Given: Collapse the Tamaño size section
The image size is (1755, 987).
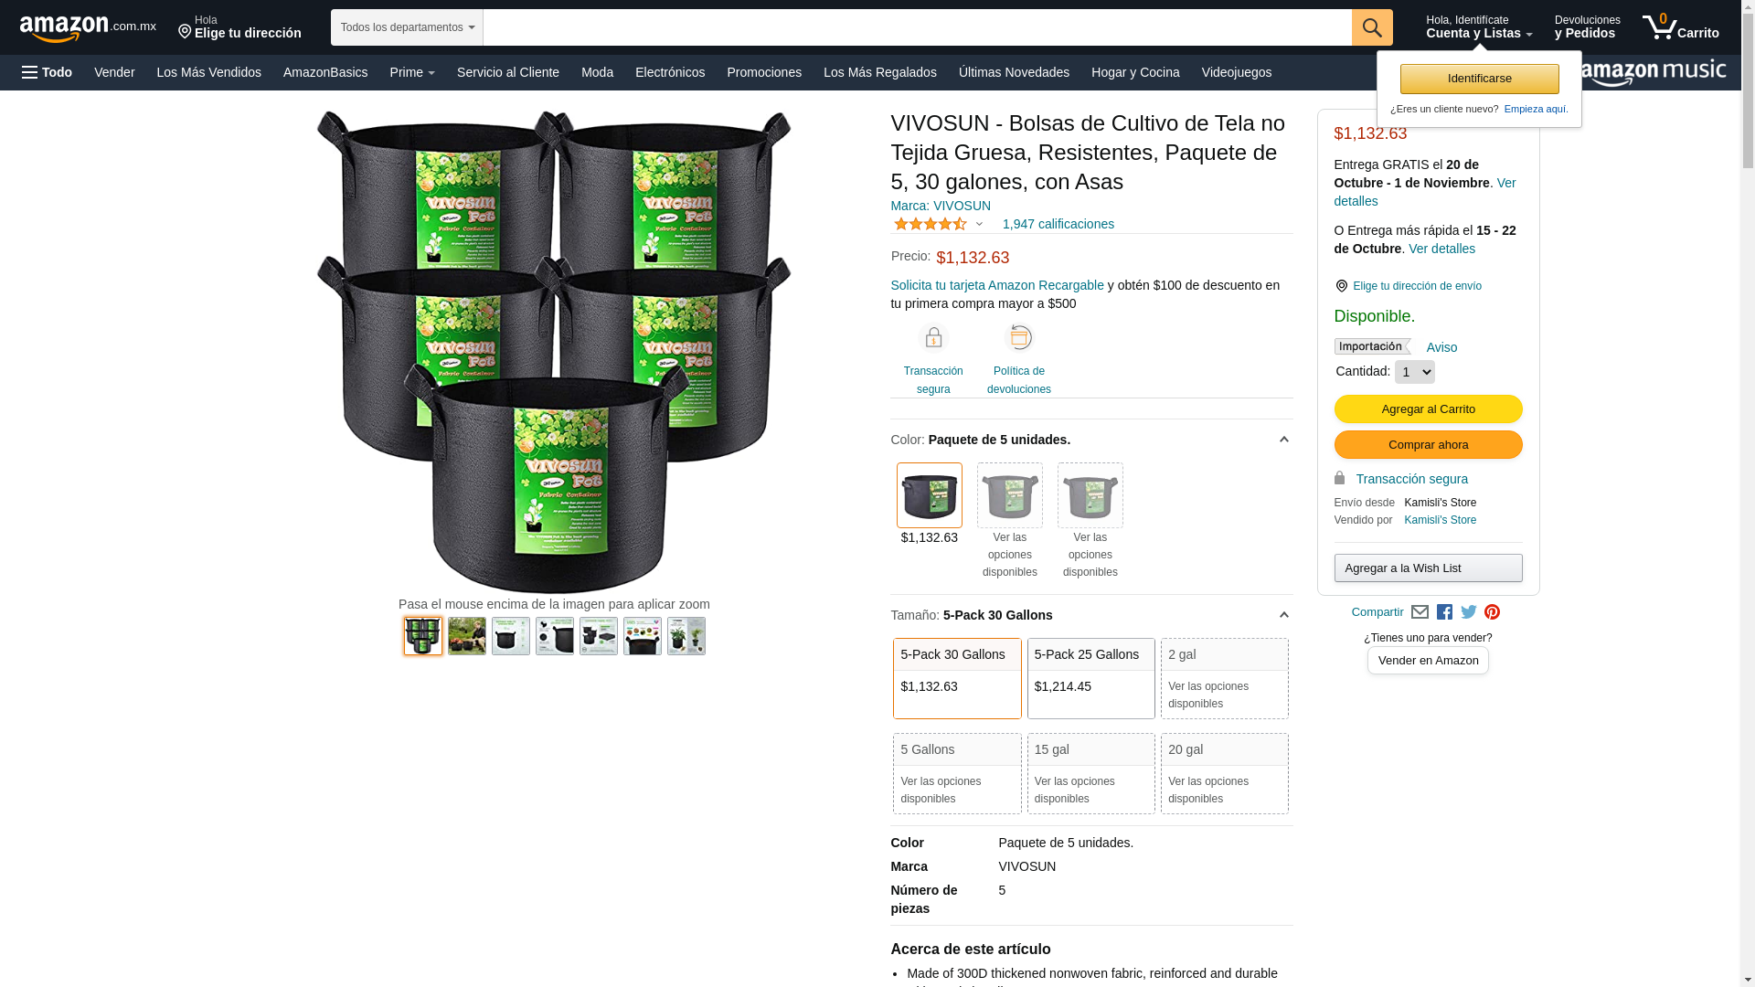Looking at the screenshot, I should click(x=1283, y=615).
